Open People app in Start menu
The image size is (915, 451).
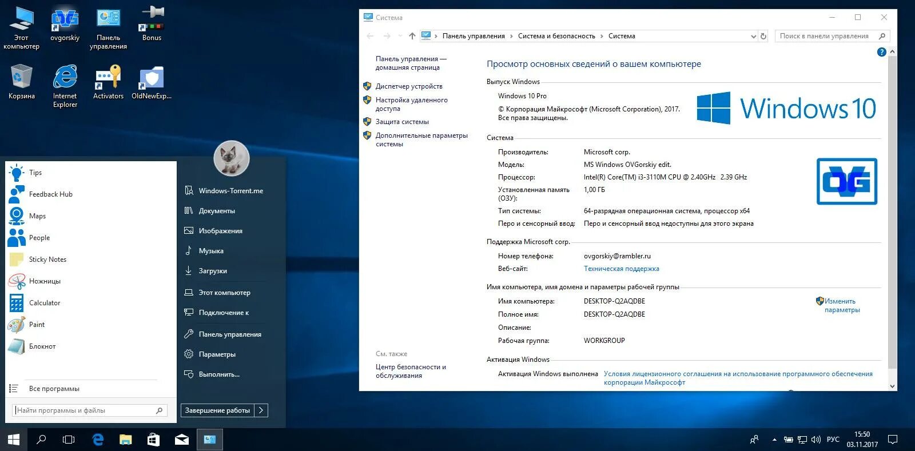[91, 238]
